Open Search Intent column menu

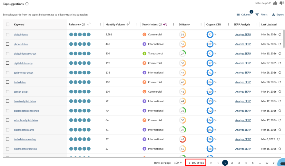[173, 24]
